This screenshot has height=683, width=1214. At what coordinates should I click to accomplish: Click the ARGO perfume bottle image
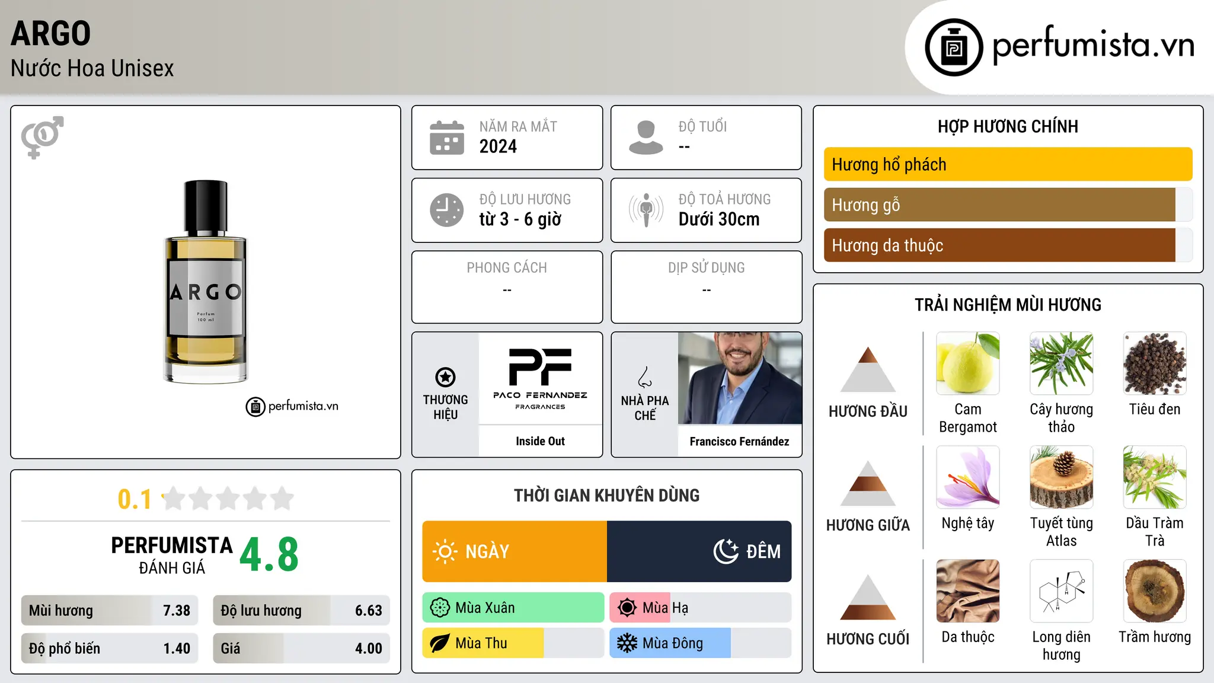[206, 282]
